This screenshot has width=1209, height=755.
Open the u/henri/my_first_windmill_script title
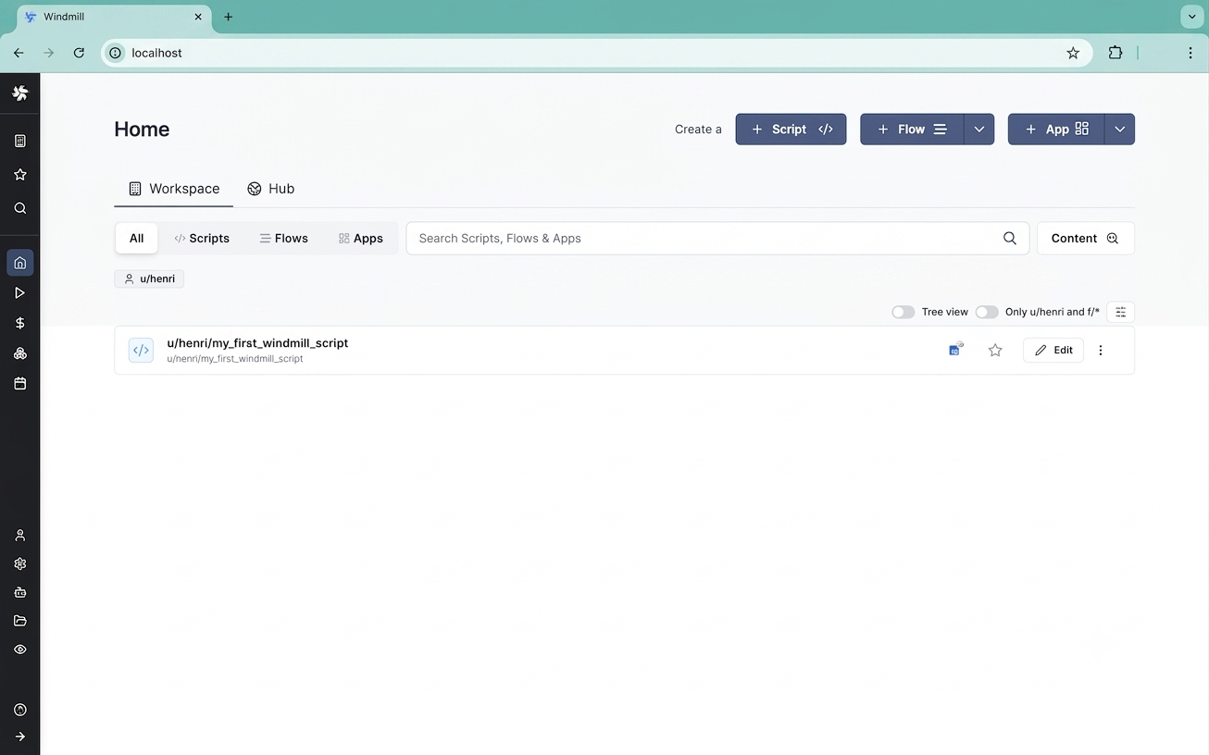coord(257,342)
